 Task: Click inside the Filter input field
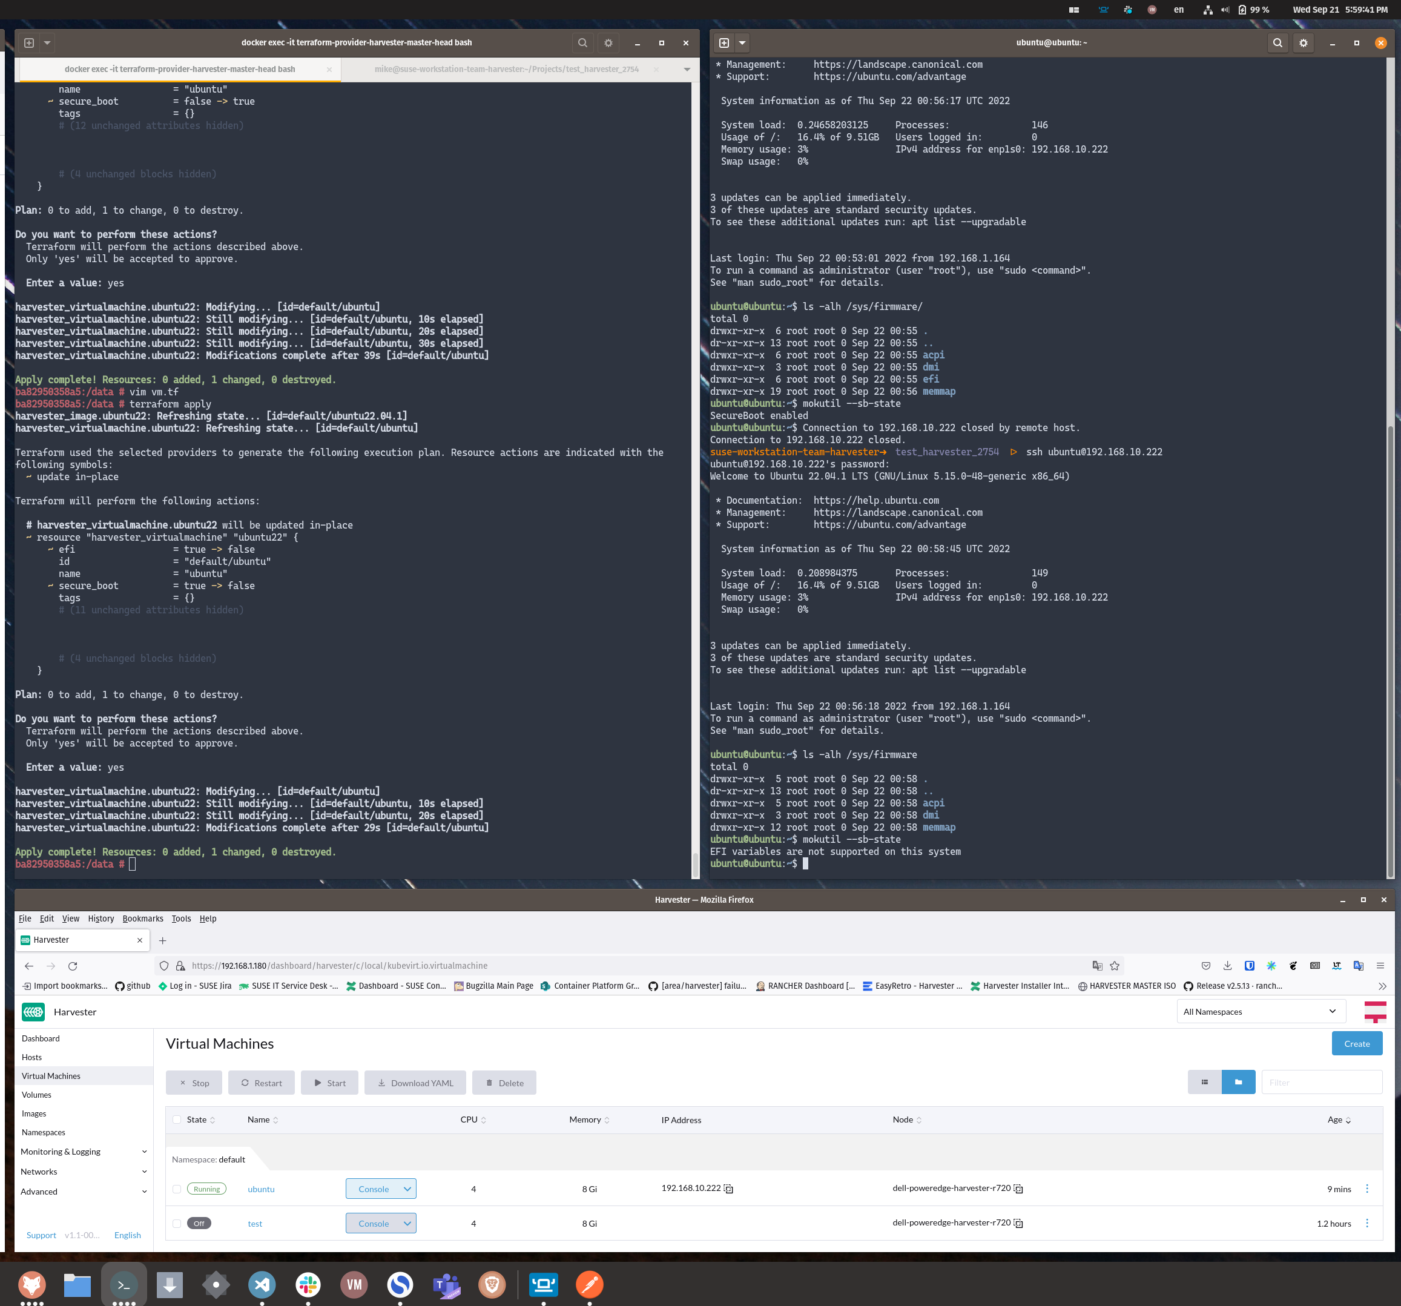coord(1322,1082)
